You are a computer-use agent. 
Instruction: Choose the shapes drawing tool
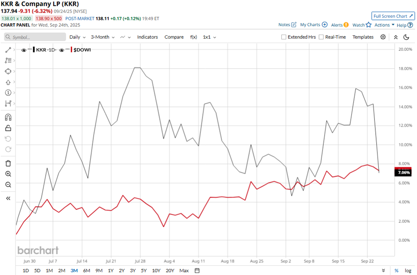tap(8, 71)
